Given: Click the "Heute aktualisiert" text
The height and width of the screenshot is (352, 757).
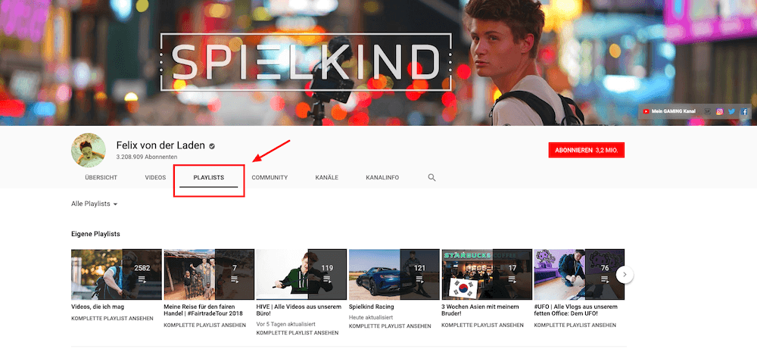Looking at the screenshot, I should click(370, 317).
